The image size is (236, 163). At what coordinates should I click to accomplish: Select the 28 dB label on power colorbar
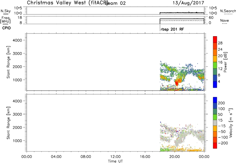pyautogui.click(x=220, y=43)
